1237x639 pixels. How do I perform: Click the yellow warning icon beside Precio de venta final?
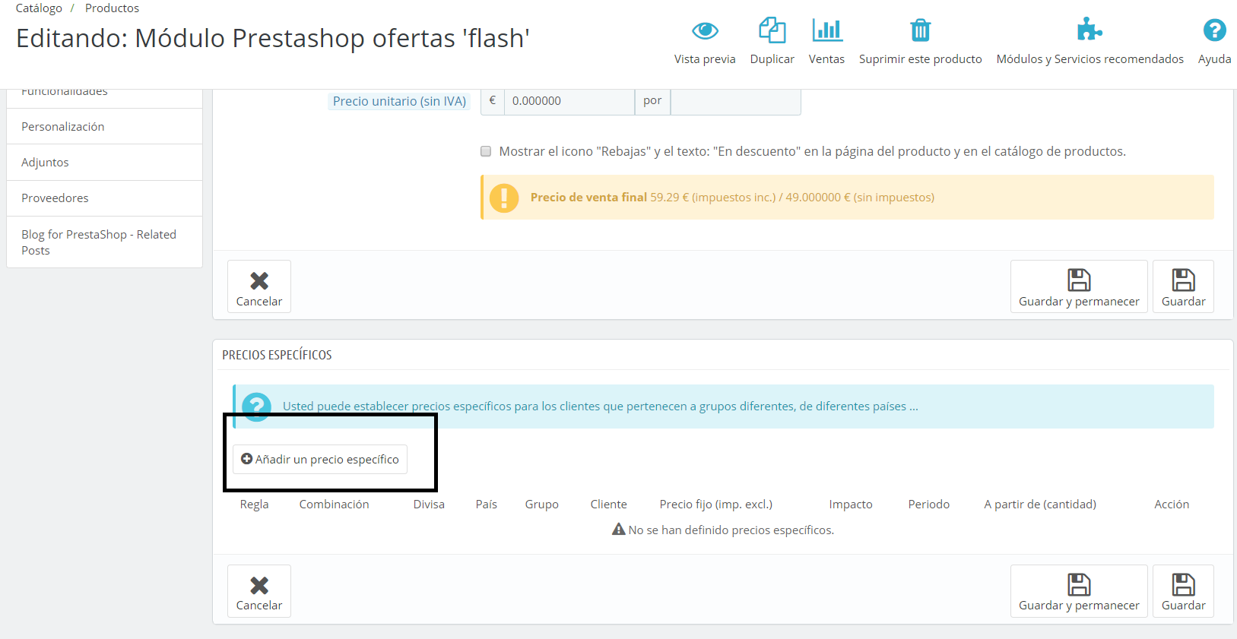504,198
